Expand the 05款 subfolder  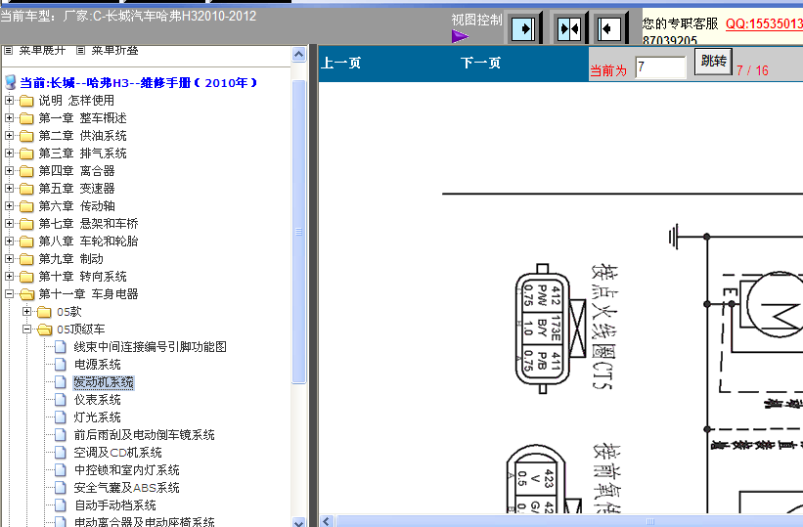(x=27, y=311)
